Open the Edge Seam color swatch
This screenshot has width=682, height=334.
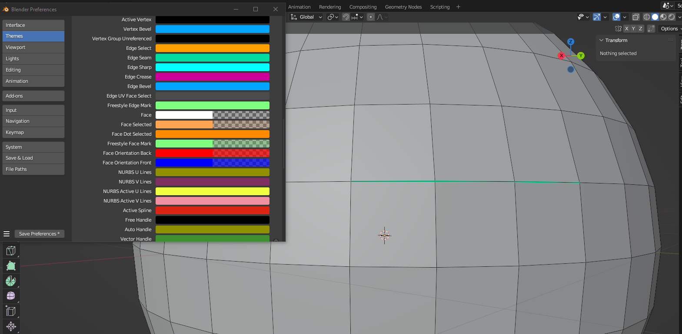(213, 58)
